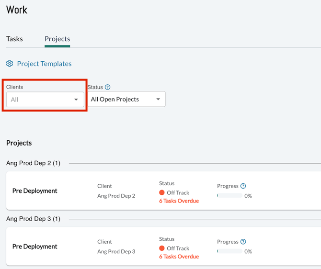The width and height of the screenshot is (321, 269).
Task: Open Pre Deployment project for Ang Prod Dep 3
Action: pos(35,247)
